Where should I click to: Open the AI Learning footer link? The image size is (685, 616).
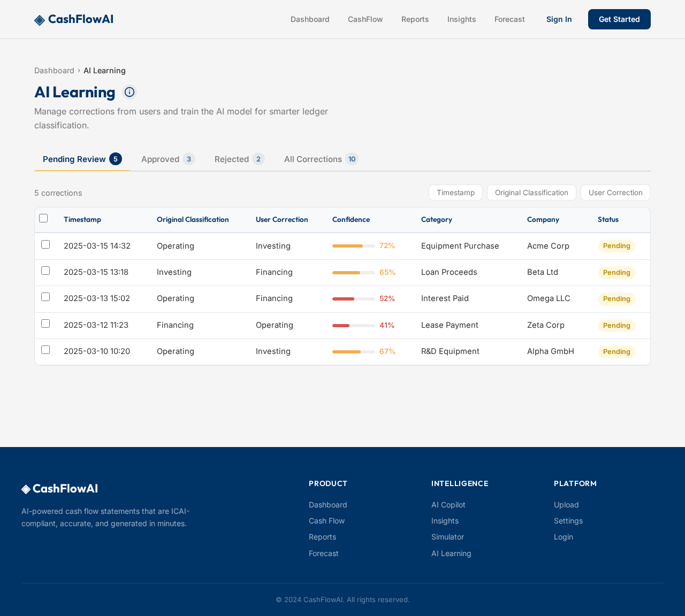point(451,553)
